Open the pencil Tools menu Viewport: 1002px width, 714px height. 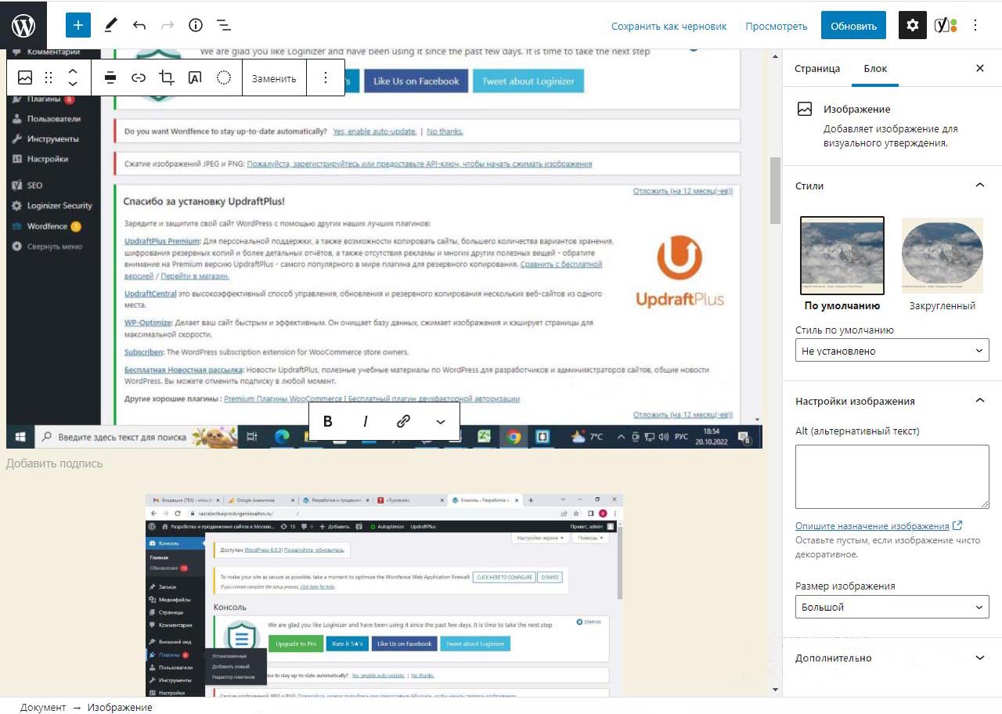click(110, 25)
